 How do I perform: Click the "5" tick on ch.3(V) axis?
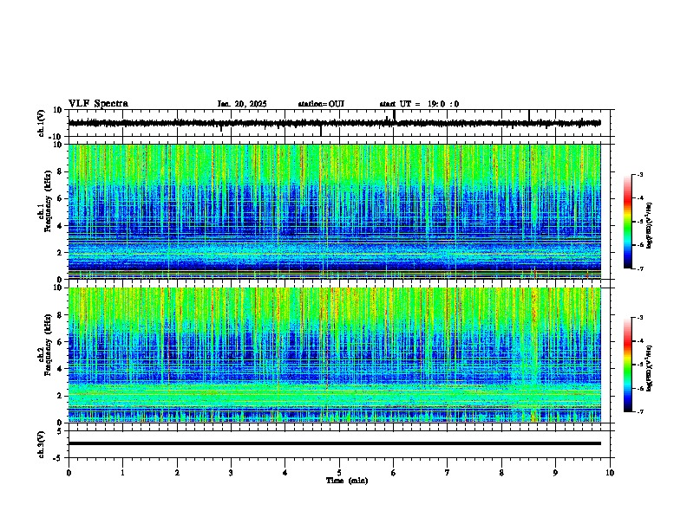(x=61, y=431)
